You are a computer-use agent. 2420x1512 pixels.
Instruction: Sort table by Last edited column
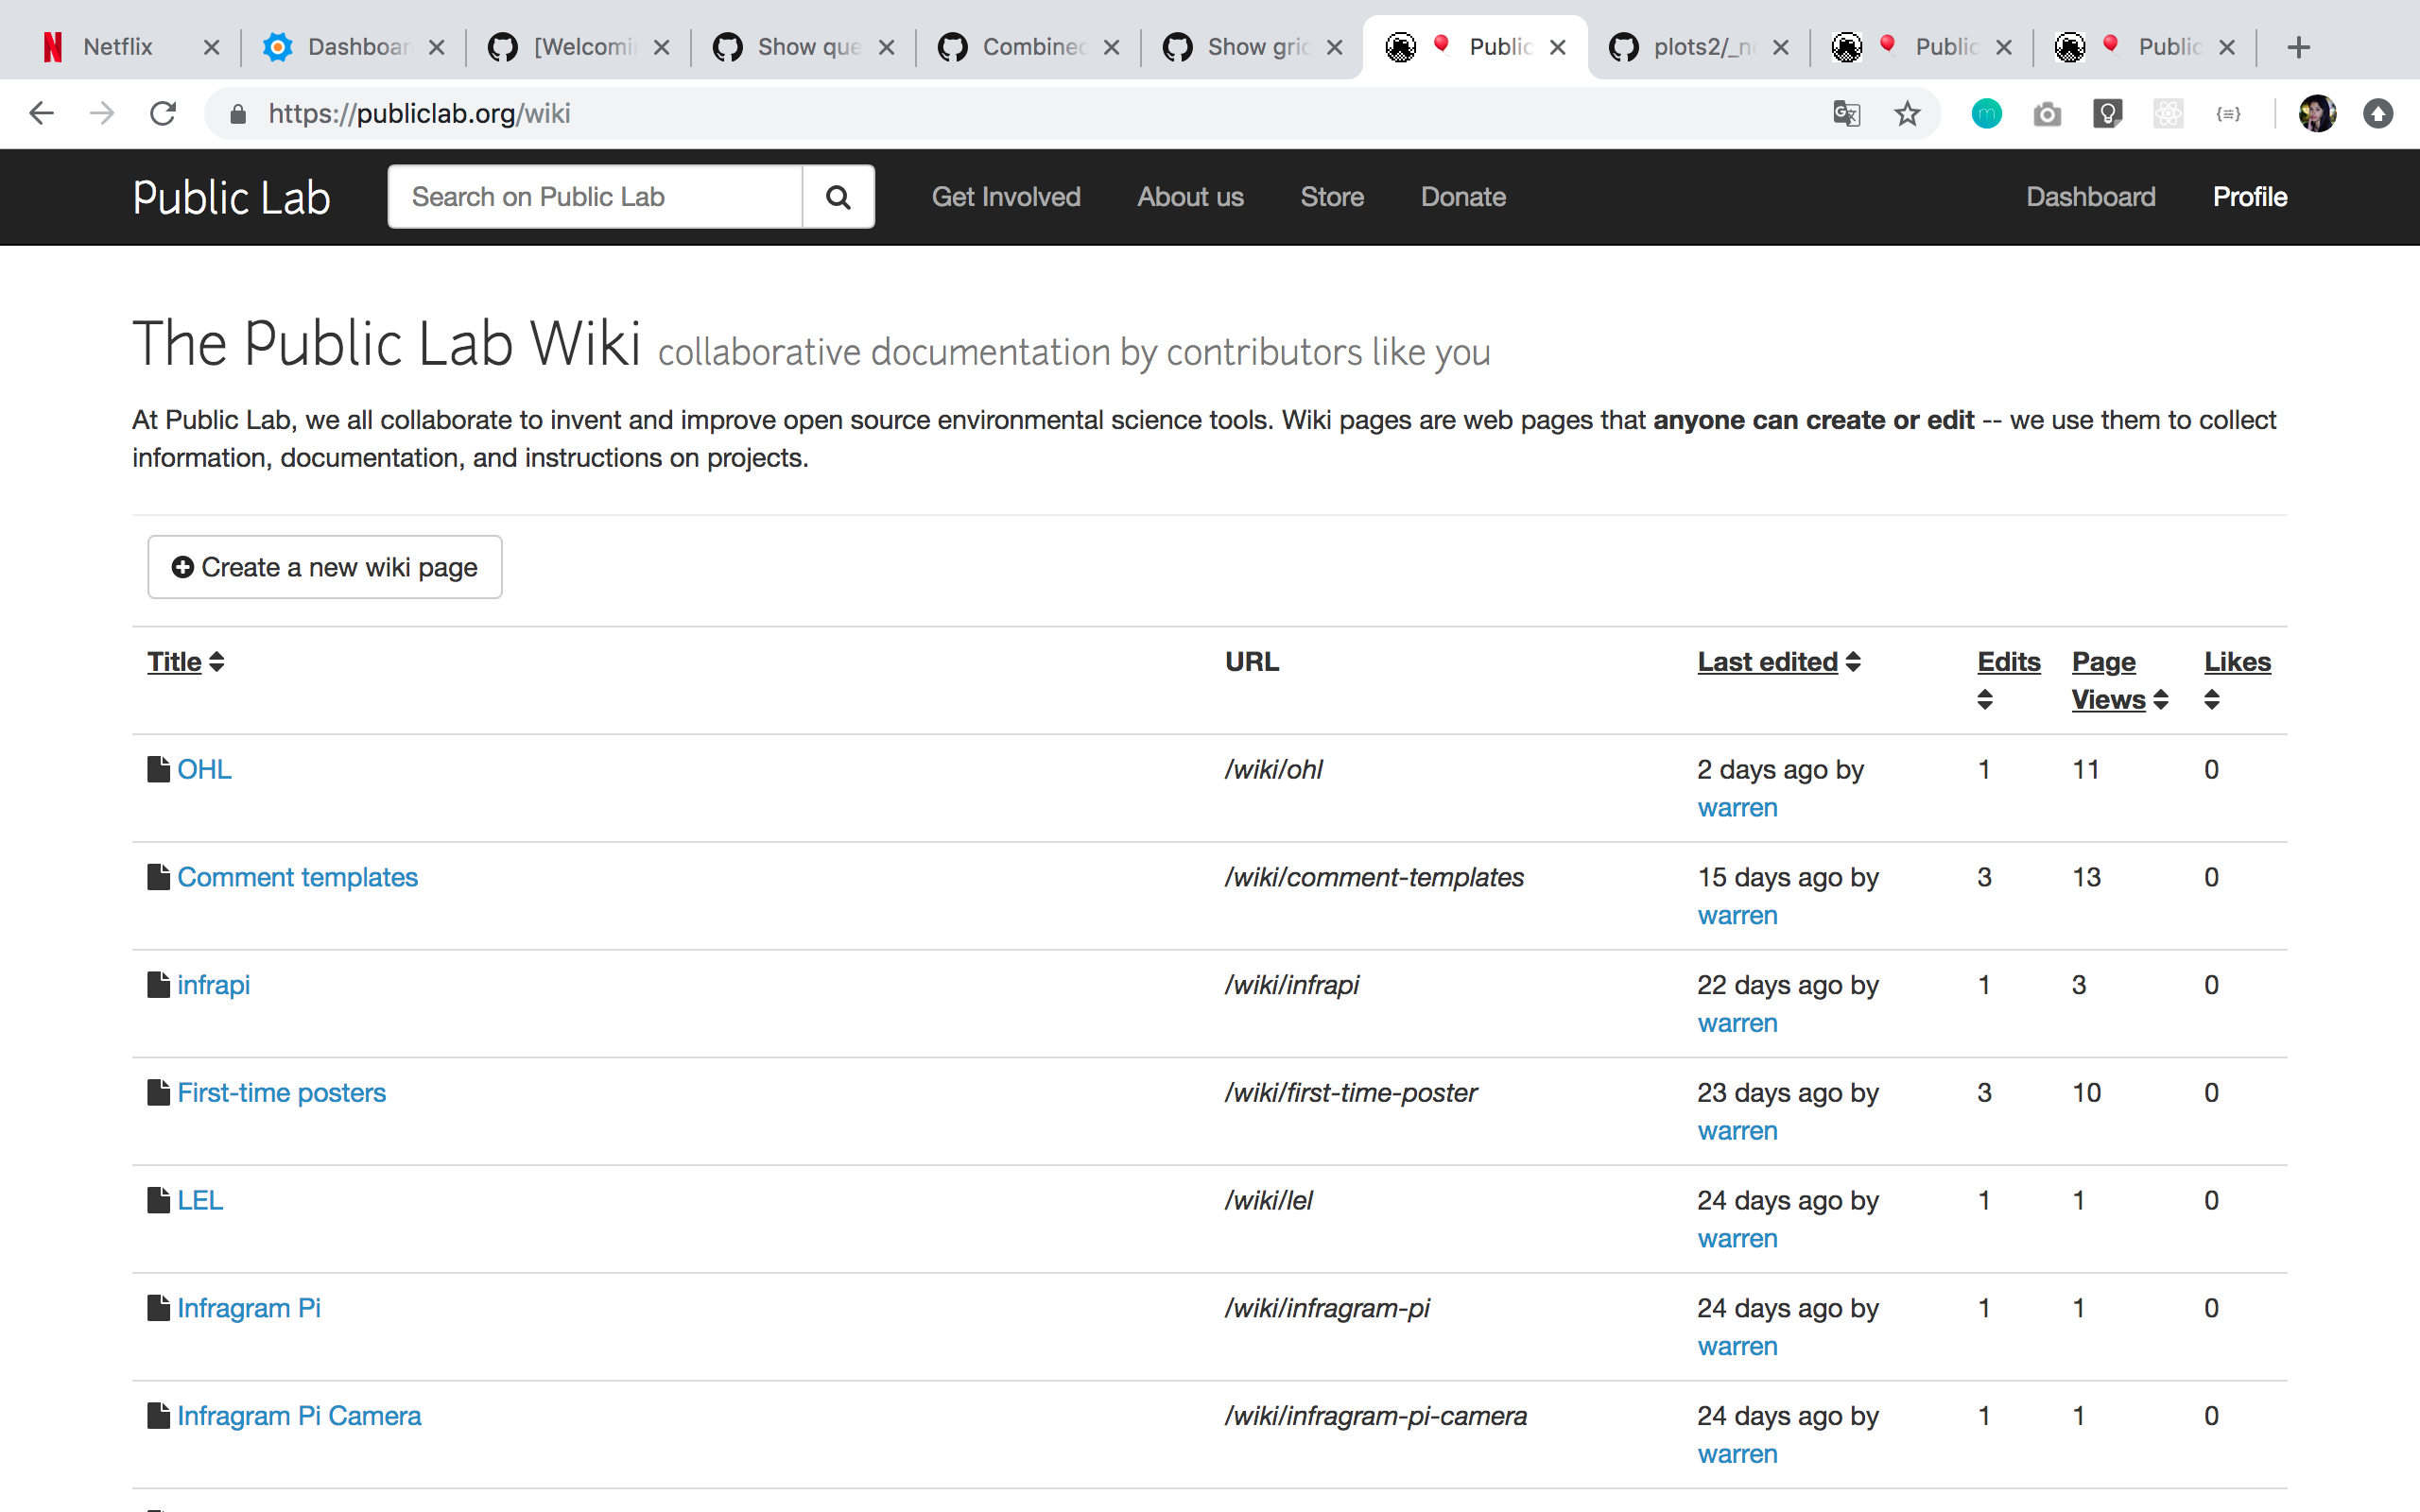coord(1768,661)
